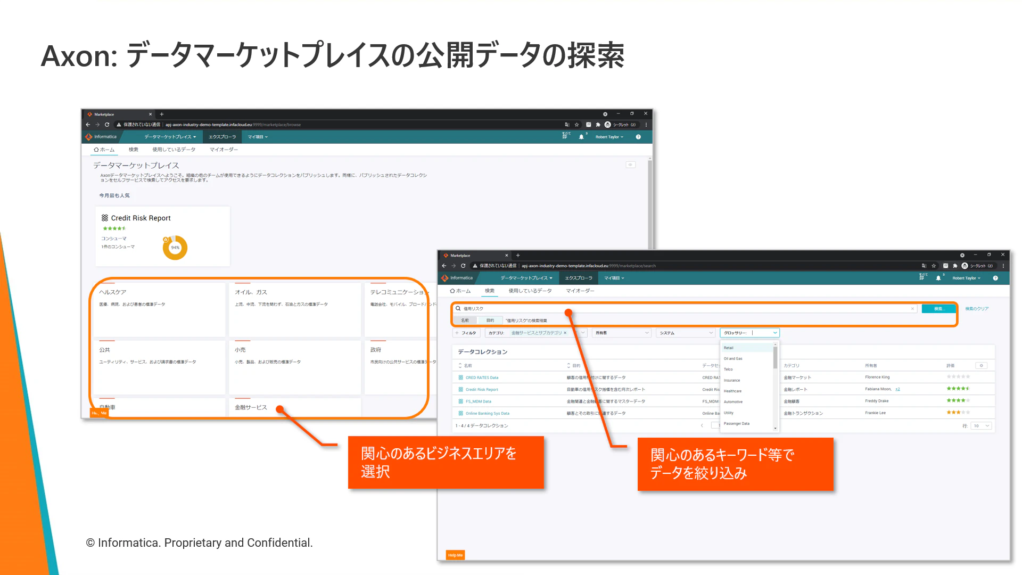Open the notifications bell in the browse window
The width and height of the screenshot is (1022, 575).
coord(581,137)
